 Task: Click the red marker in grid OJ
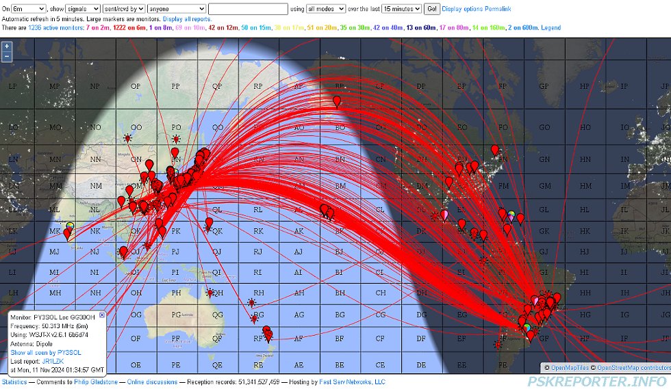coord(123,252)
